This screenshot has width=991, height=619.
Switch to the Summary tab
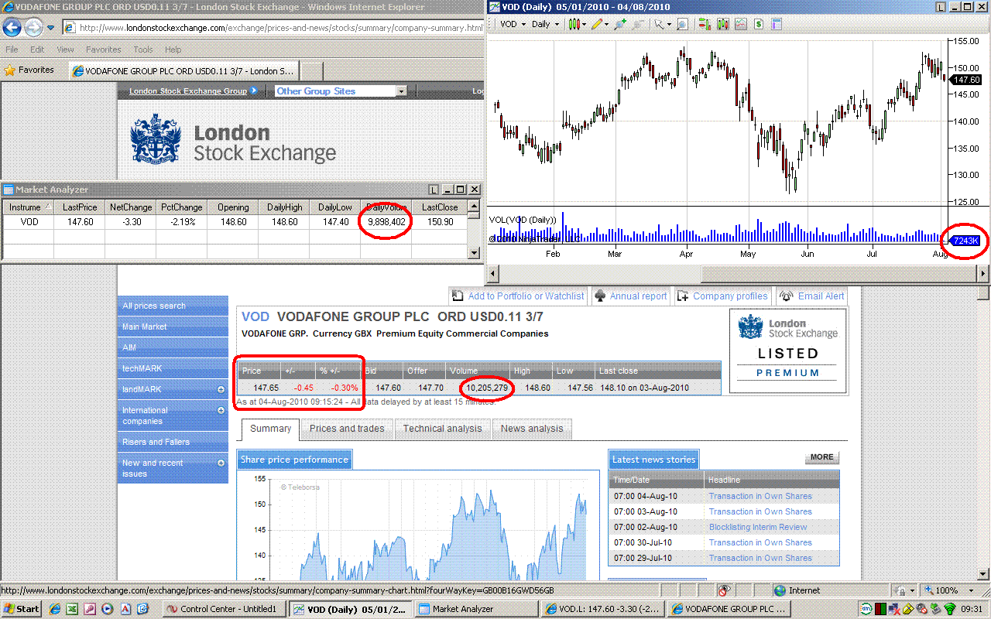[x=270, y=429]
